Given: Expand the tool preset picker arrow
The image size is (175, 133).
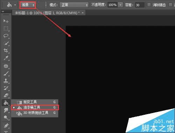Looking at the screenshot, I should [x=15, y=5].
